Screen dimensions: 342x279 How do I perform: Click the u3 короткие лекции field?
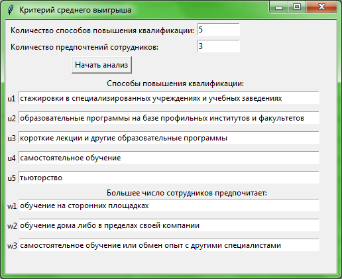click(169, 138)
